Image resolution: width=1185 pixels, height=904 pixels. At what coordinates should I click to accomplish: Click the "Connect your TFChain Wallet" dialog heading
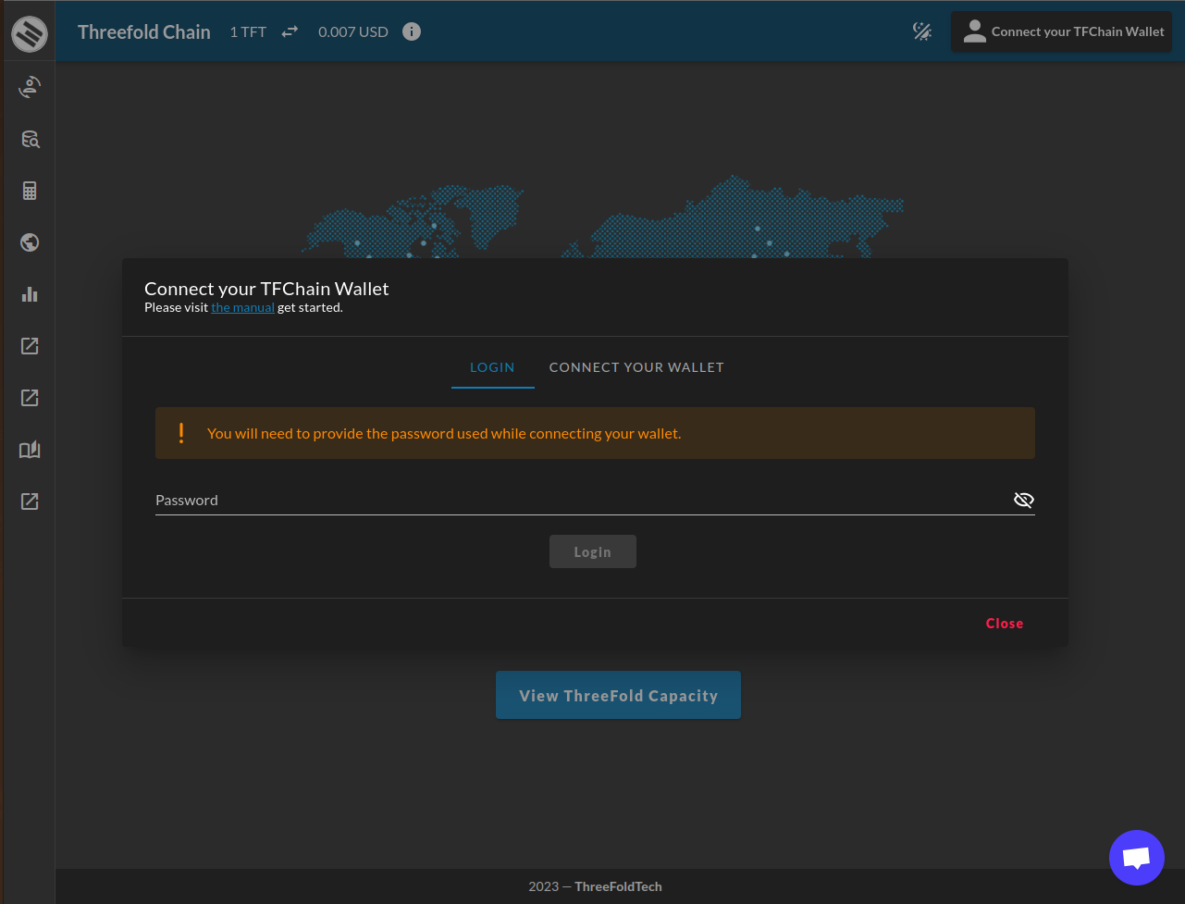pyautogui.click(x=266, y=289)
